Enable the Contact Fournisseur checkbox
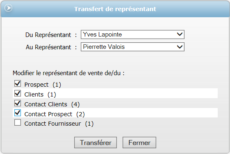The height and width of the screenshot is (154, 230). 18,122
